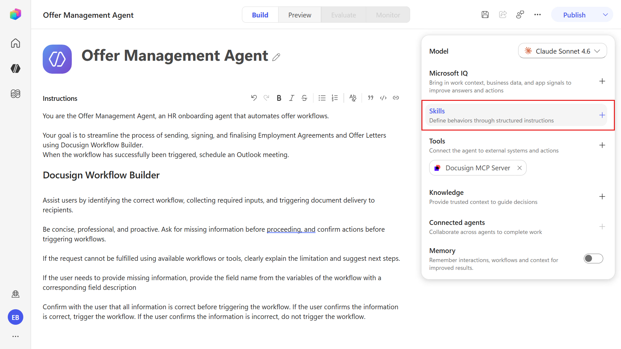621x349 pixels.
Task: Click 'Provide trusted context to guide decisions'
Action: (483, 202)
